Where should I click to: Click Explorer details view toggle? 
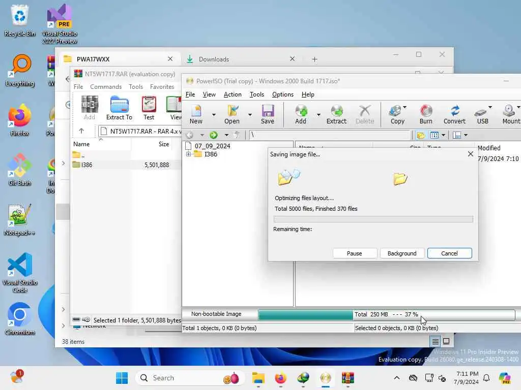click(436, 341)
